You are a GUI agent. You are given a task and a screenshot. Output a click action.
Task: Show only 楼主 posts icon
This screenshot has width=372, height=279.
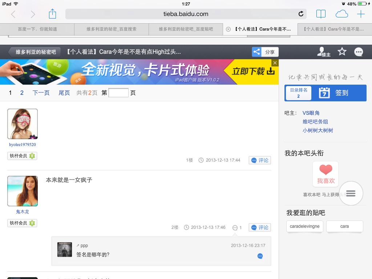tap(324, 52)
